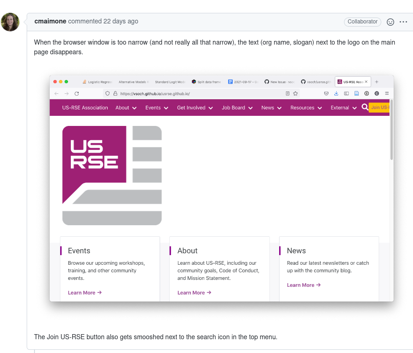Expand the Get Involved dropdown chevron
The image size is (413, 353).
click(x=211, y=108)
